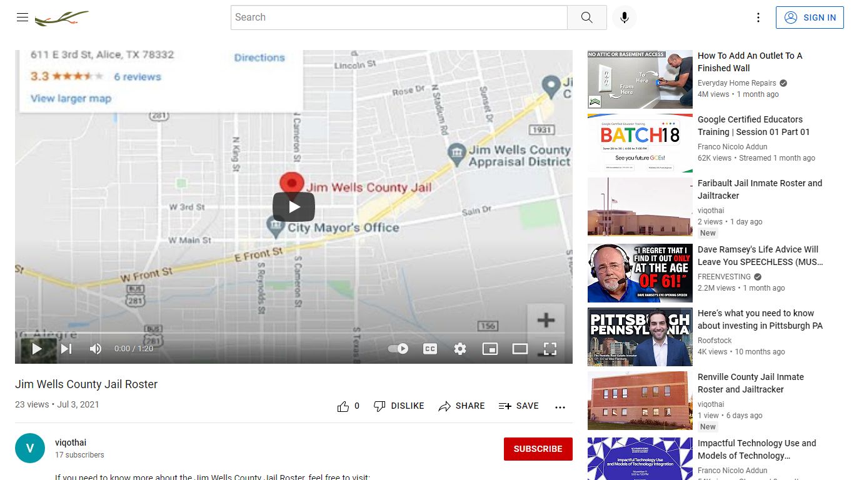This screenshot has height=480, width=854.
Task: Open 'How To Add An Outlet' video thumbnail
Action: pos(640,79)
